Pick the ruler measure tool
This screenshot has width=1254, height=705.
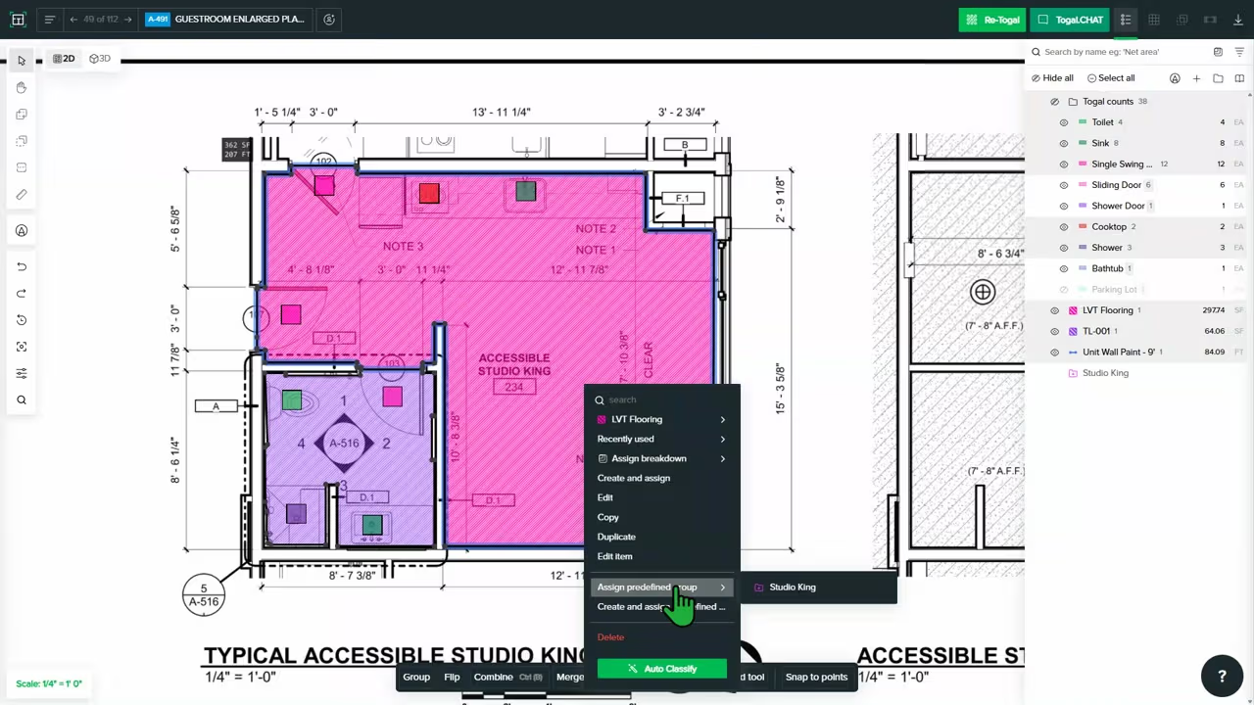22,195
